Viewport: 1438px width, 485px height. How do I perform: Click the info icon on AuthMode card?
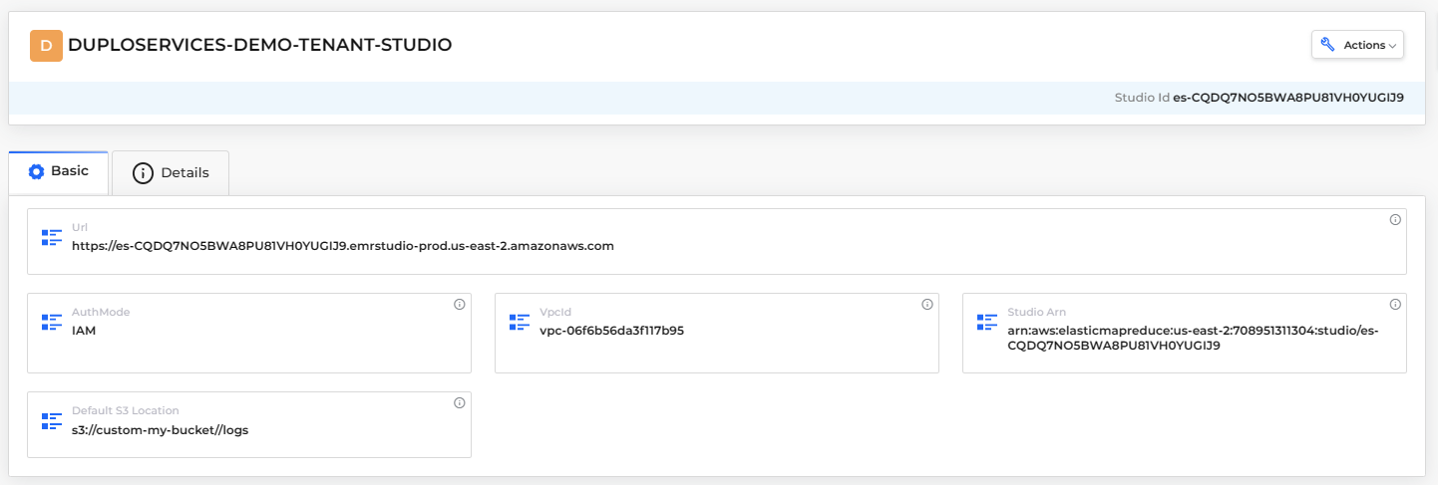[x=460, y=305]
